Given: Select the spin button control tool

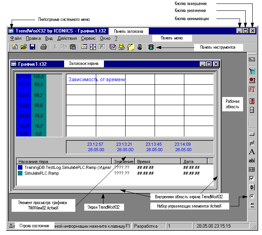Looking at the screenshot, I should 252,187.
